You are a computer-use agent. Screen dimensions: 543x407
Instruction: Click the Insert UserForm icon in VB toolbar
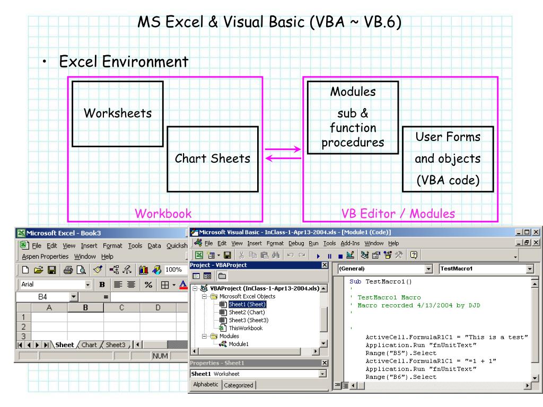tap(211, 255)
